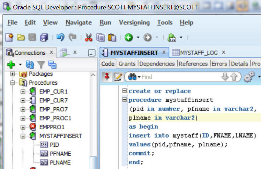This screenshot has height=169, width=261.
Task: Open dropdown next to SQL Worksheet icon
Action: click(181, 37)
